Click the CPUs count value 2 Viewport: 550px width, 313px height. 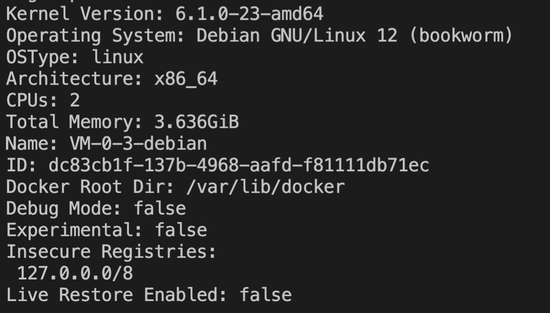74,101
